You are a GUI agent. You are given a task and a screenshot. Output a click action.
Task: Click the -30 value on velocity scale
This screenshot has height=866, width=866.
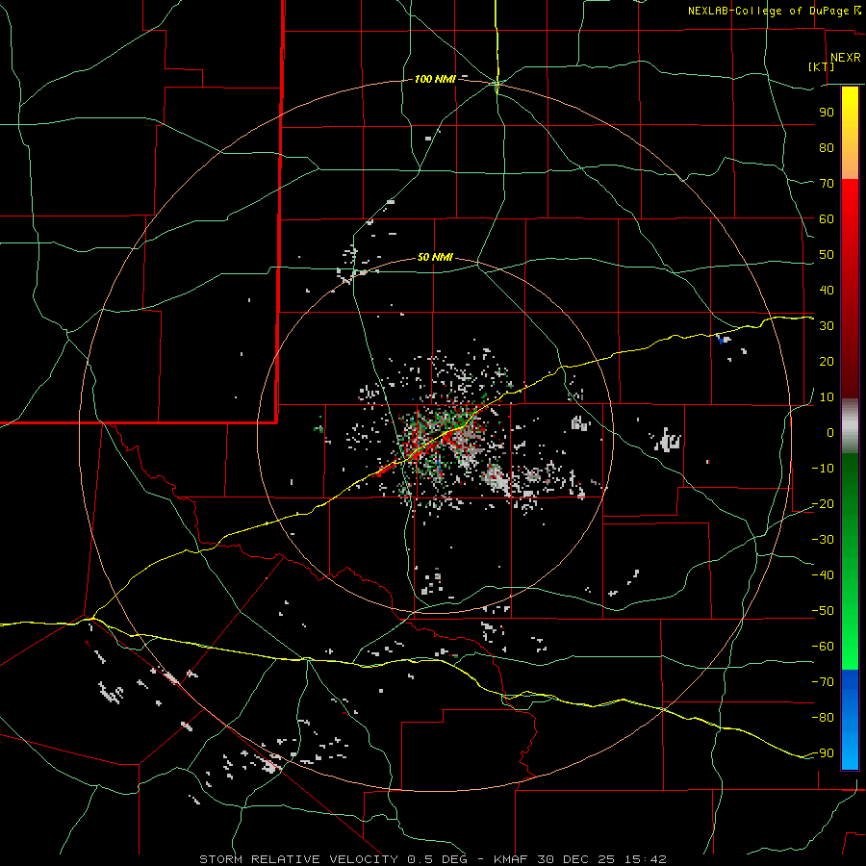point(823,540)
